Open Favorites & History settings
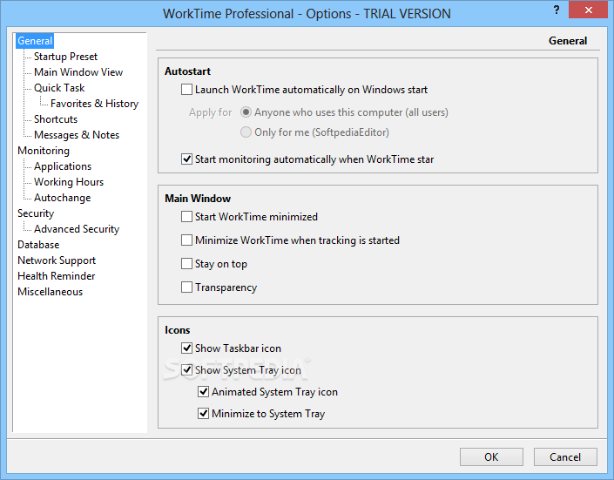The height and width of the screenshot is (480, 614). [94, 104]
